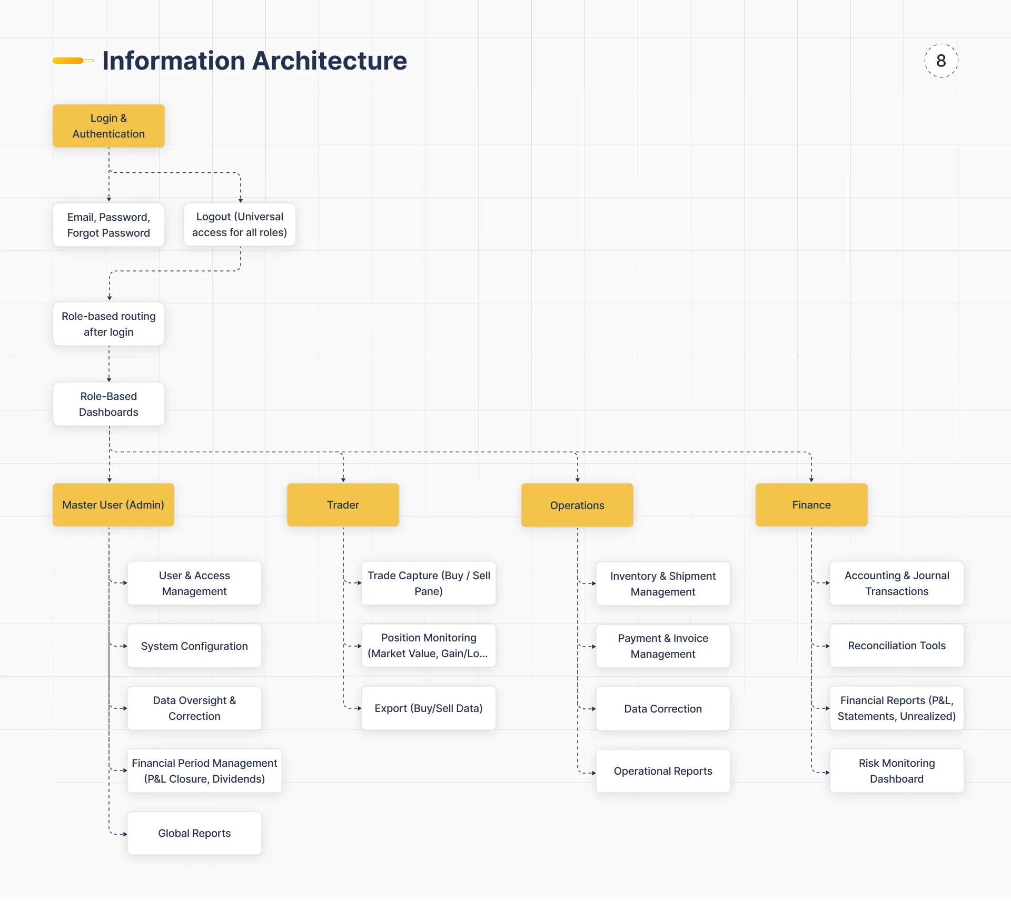Image resolution: width=1011 pixels, height=907 pixels.
Task: Click page number 8 dashed circle
Action: tap(941, 61)
